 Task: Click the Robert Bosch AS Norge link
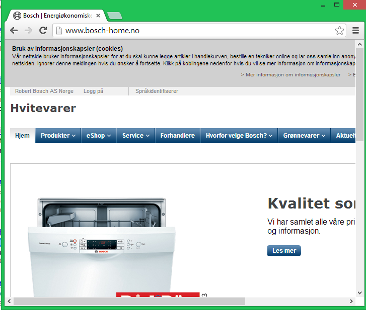coord(44,91)
